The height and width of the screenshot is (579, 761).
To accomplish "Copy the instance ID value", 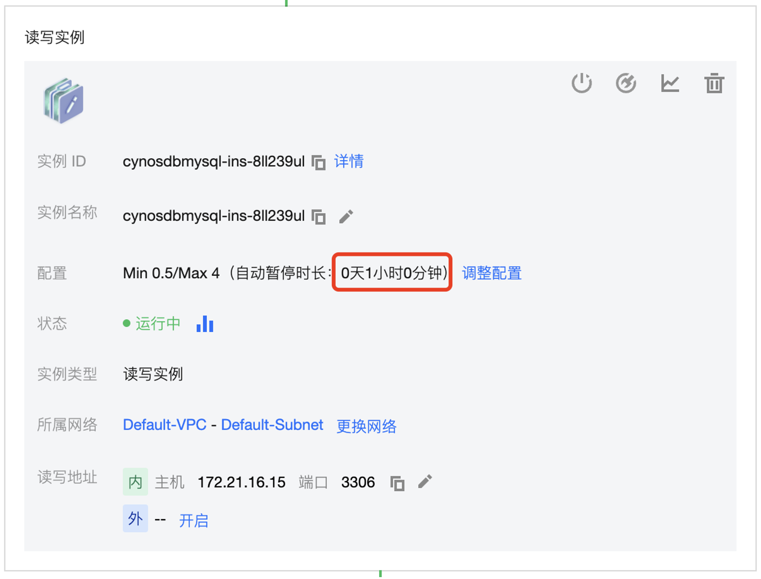I will point(319,162).
